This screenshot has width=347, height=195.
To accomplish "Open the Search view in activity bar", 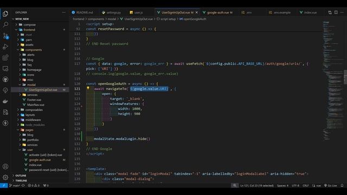I will coord(5,24).
